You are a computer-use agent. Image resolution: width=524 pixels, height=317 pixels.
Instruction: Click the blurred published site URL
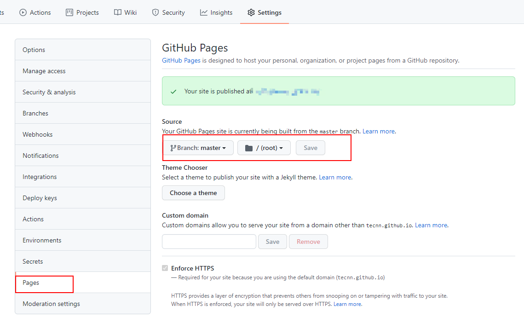click(288, 91)
